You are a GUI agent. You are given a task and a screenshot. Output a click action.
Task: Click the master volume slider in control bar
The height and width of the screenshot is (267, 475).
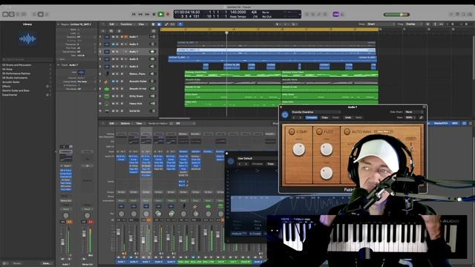click(396, 14)
